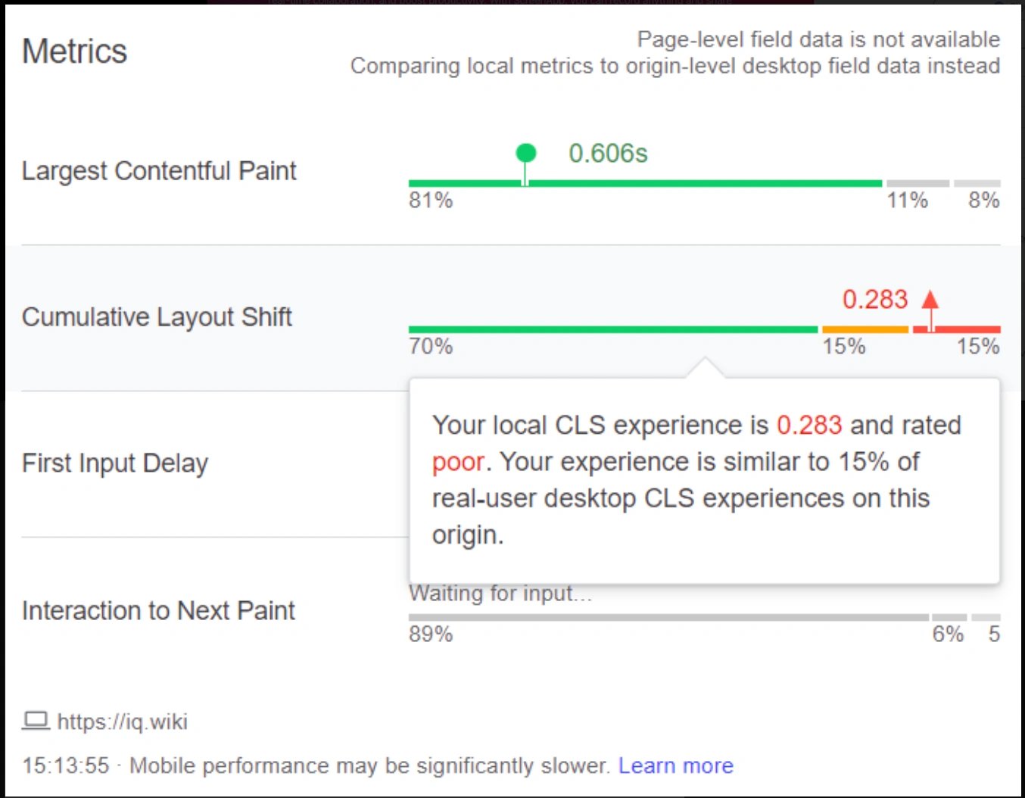Click the green 70% CLS bar segment
This screenshot has height=798, width=1025.
(x=613, y=329)
